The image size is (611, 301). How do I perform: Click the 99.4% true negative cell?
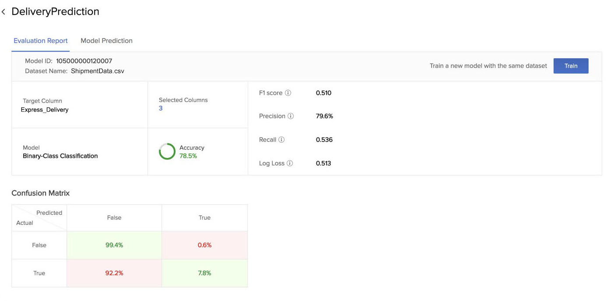coord(114,245)
